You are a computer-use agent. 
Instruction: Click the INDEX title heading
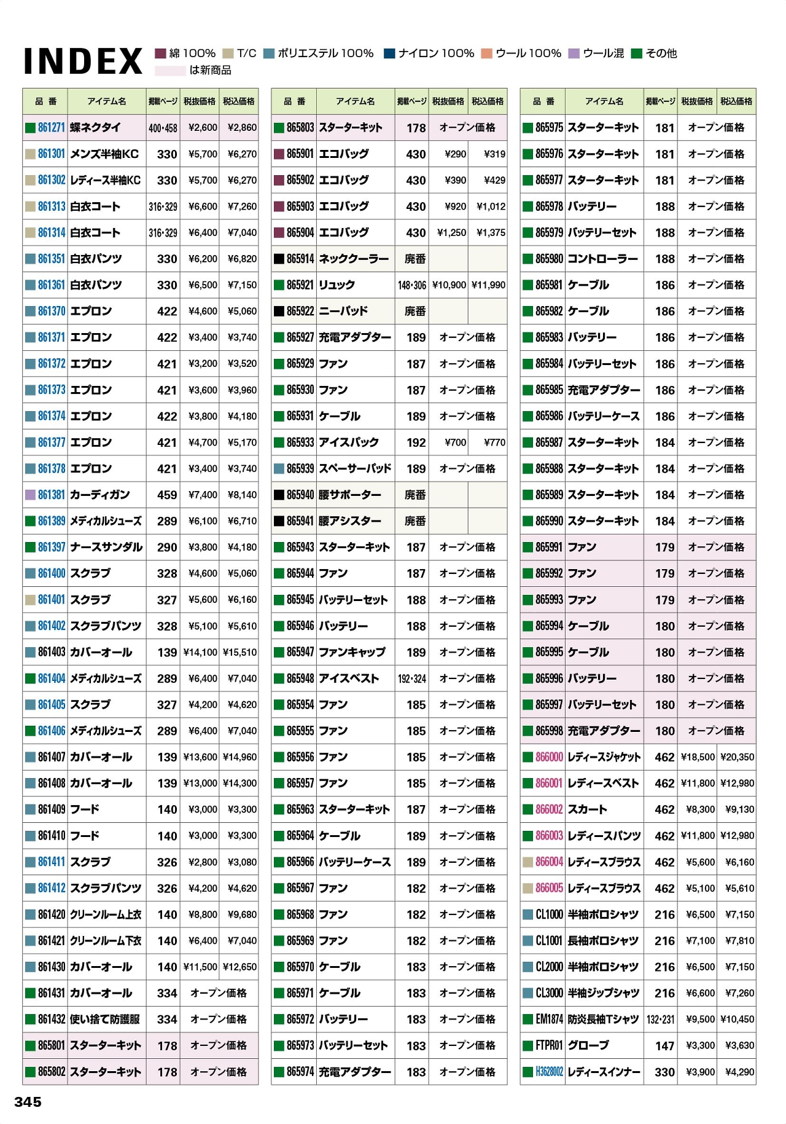tap(83, 61)
